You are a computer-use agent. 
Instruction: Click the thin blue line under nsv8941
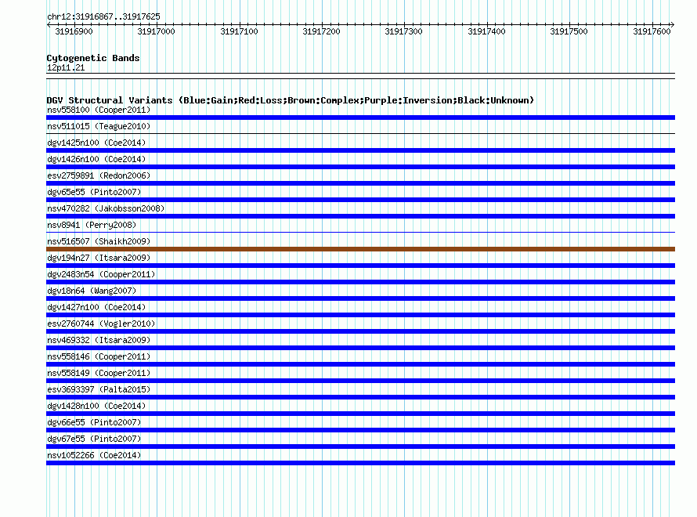click(360, 233)
